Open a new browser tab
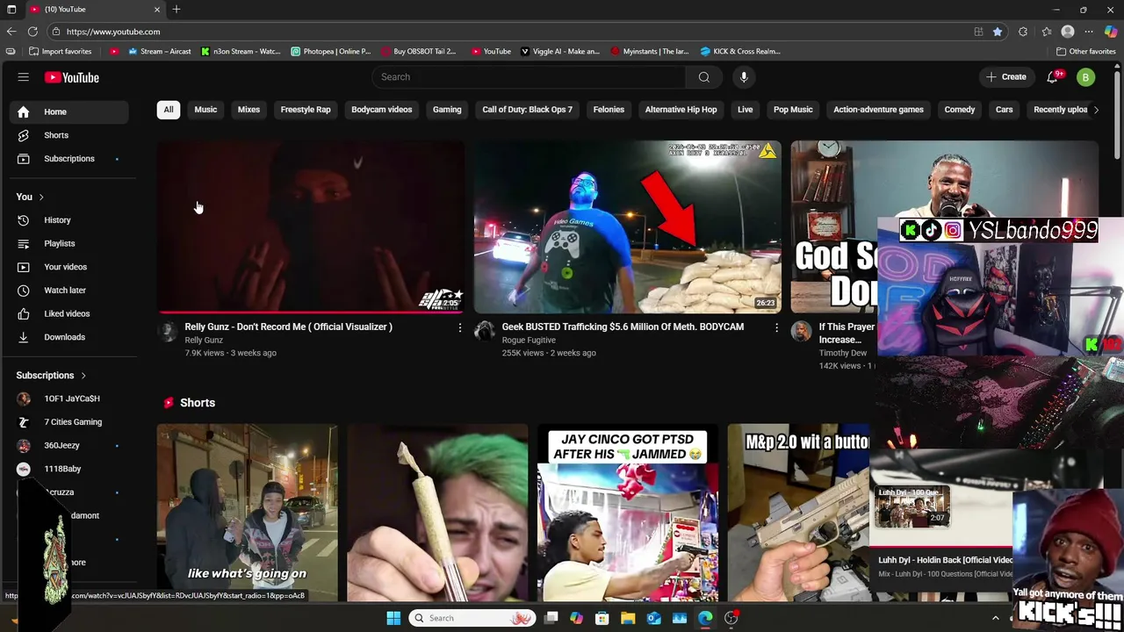This screenshot has height=632, width=1124. pos(177,10)
